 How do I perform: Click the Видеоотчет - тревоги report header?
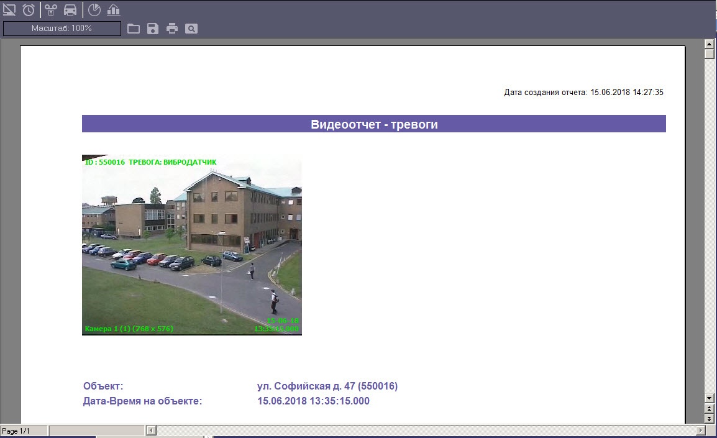point(374,124)
